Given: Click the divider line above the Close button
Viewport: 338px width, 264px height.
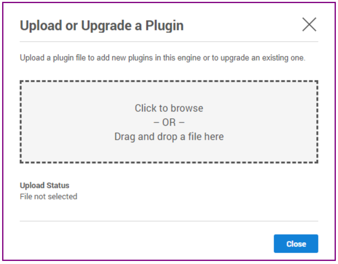Looking at the screenshot, I should [169, 221].
